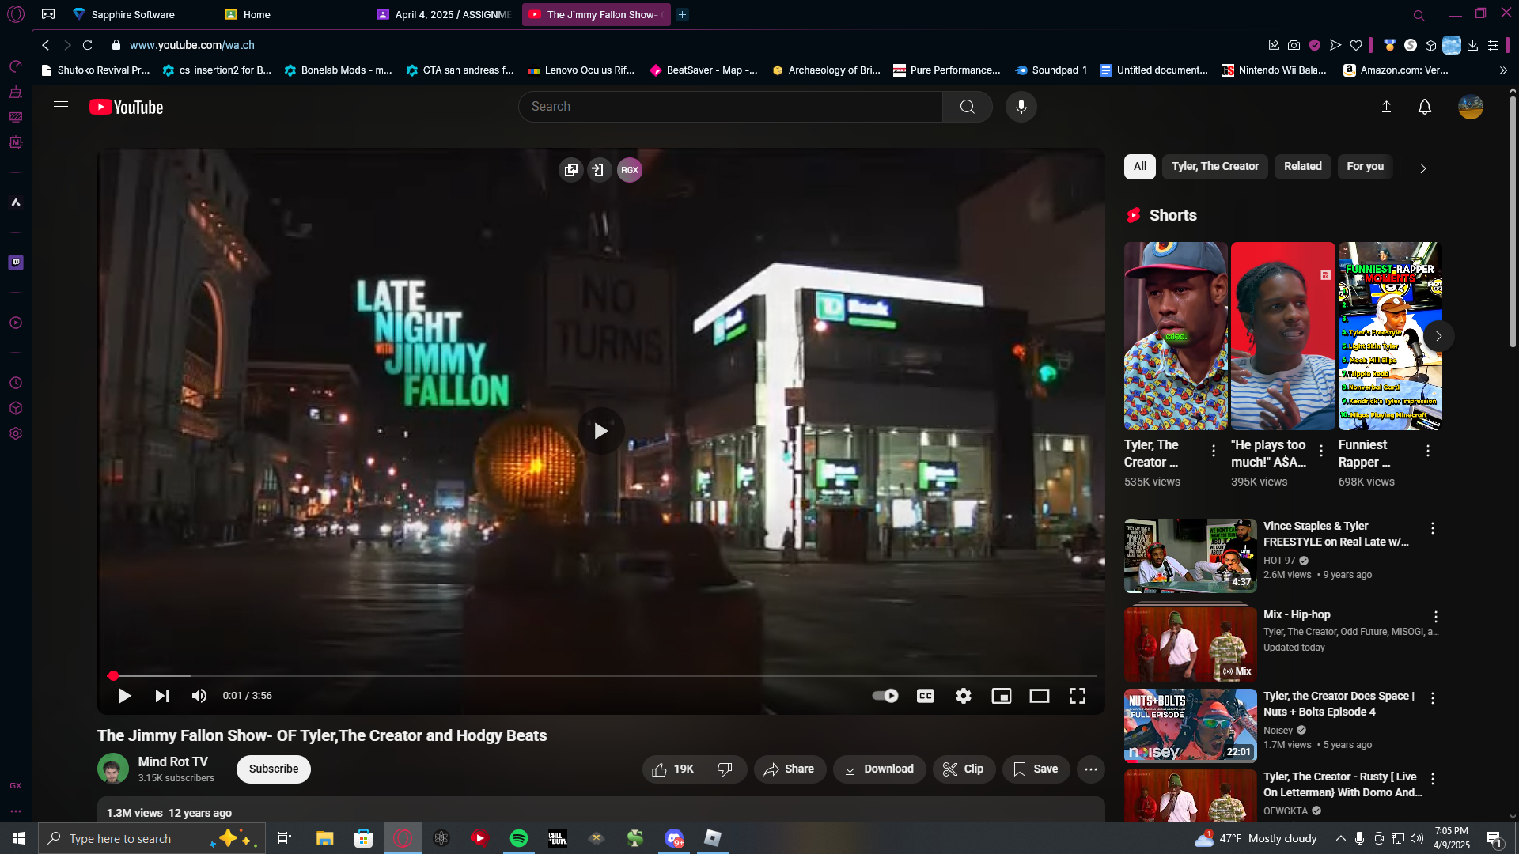Dislike the Jimmy Fallon video
The image size is (1519, 854).
(725, 769)
